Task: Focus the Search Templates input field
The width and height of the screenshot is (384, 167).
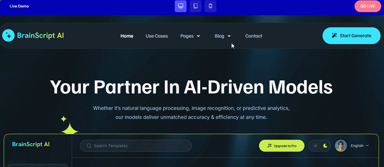Action: [x=136, y=146]
